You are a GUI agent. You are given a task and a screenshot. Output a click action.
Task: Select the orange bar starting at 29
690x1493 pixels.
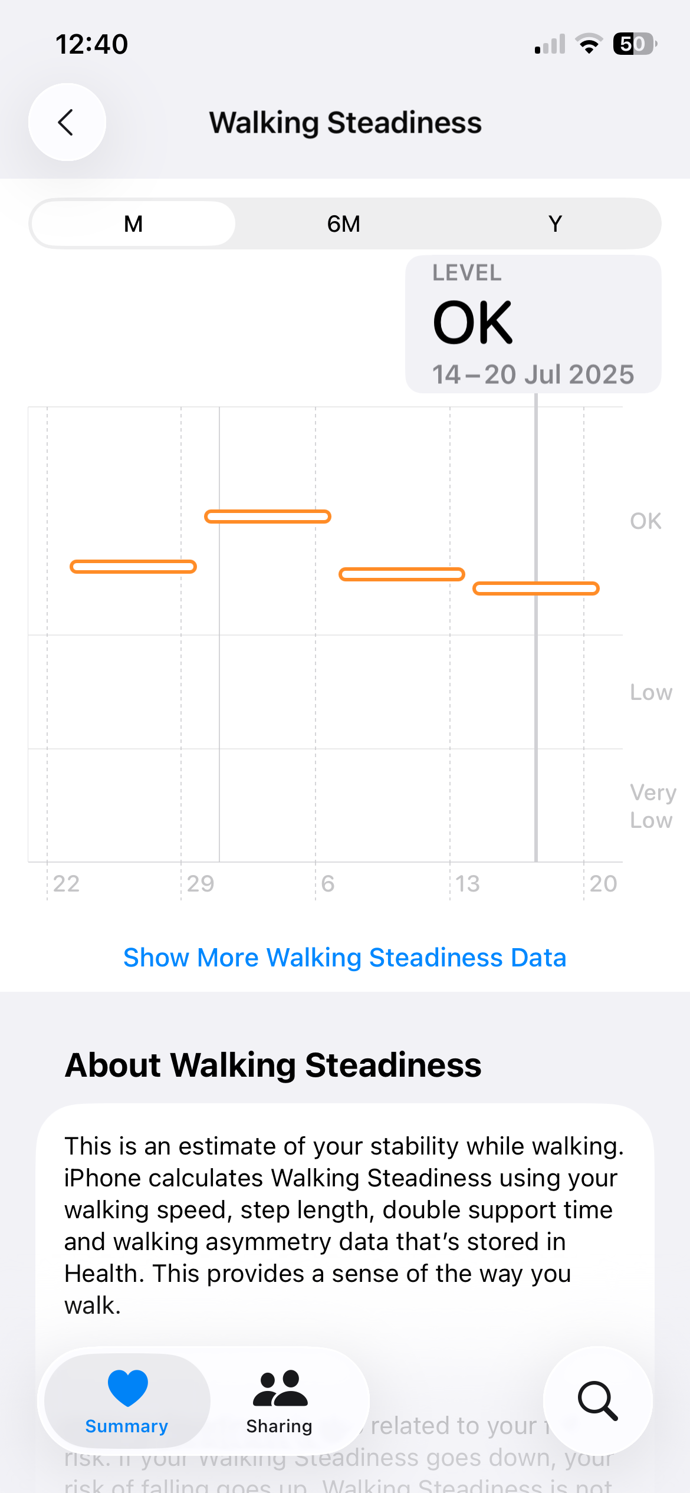coord(268,517)
